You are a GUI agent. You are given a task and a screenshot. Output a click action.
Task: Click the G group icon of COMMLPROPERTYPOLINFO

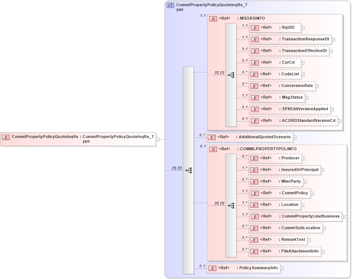(212, 149)
